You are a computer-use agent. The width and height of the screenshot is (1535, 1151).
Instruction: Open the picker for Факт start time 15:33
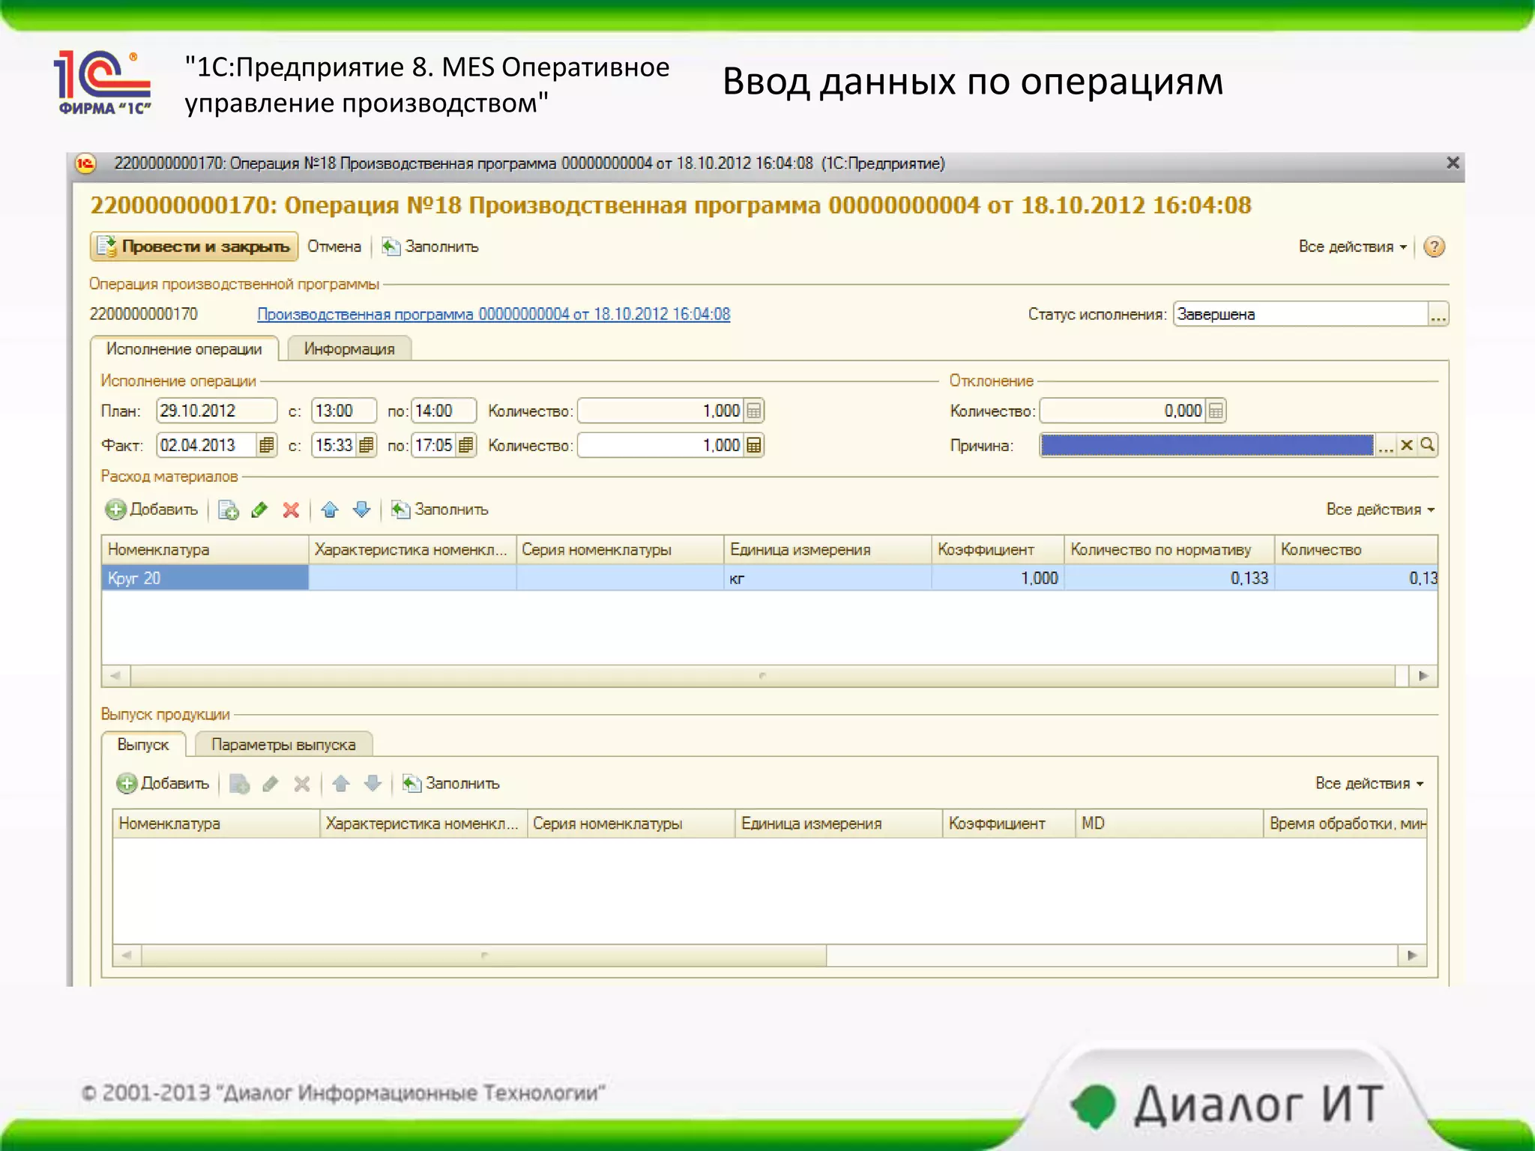coord(366,445)
